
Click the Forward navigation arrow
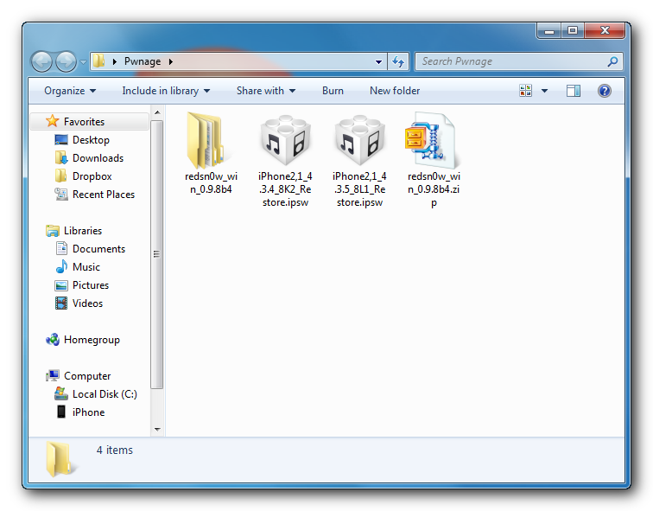tap(66, 61)
